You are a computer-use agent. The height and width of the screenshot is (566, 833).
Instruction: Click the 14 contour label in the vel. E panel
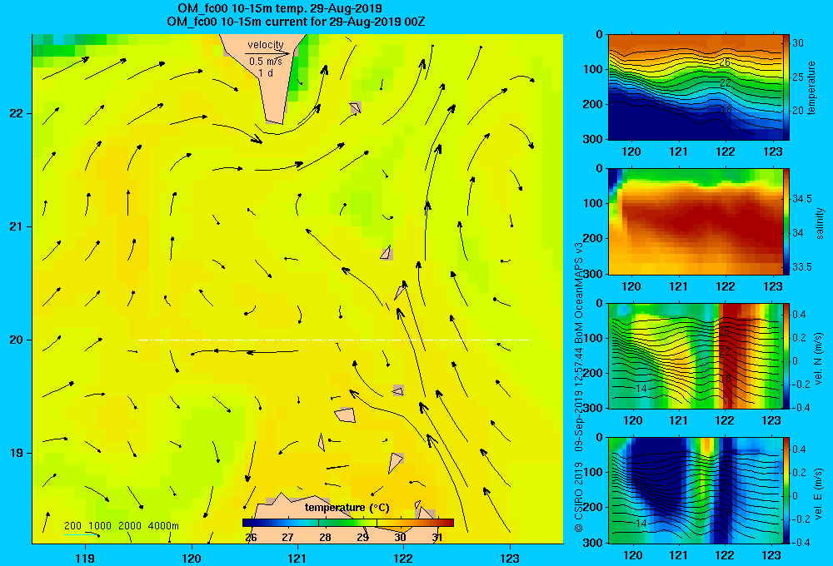click(x=641, y=524)
